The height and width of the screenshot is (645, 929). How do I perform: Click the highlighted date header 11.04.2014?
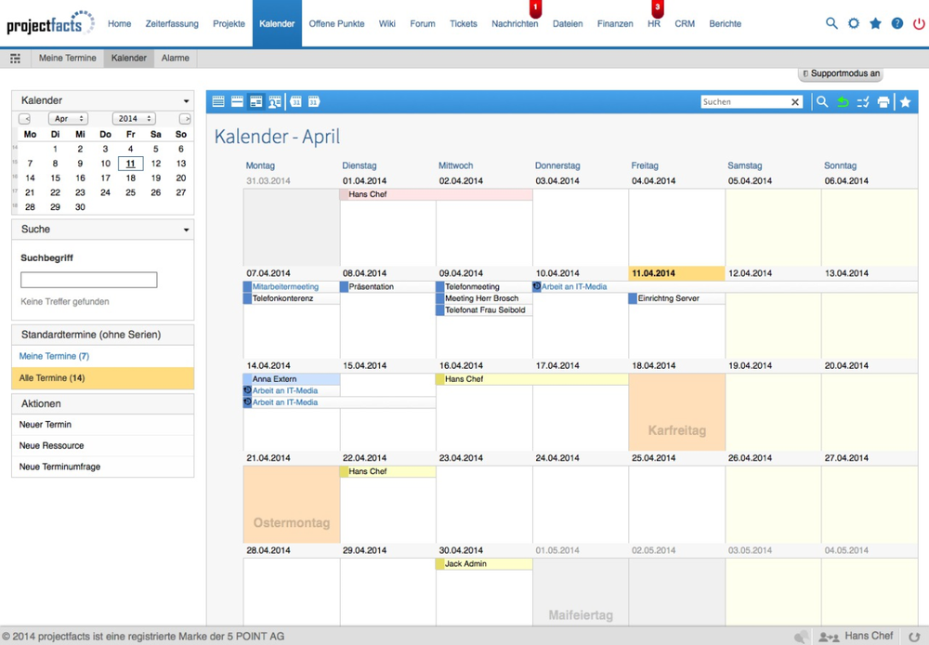click(x=676, y=273)
